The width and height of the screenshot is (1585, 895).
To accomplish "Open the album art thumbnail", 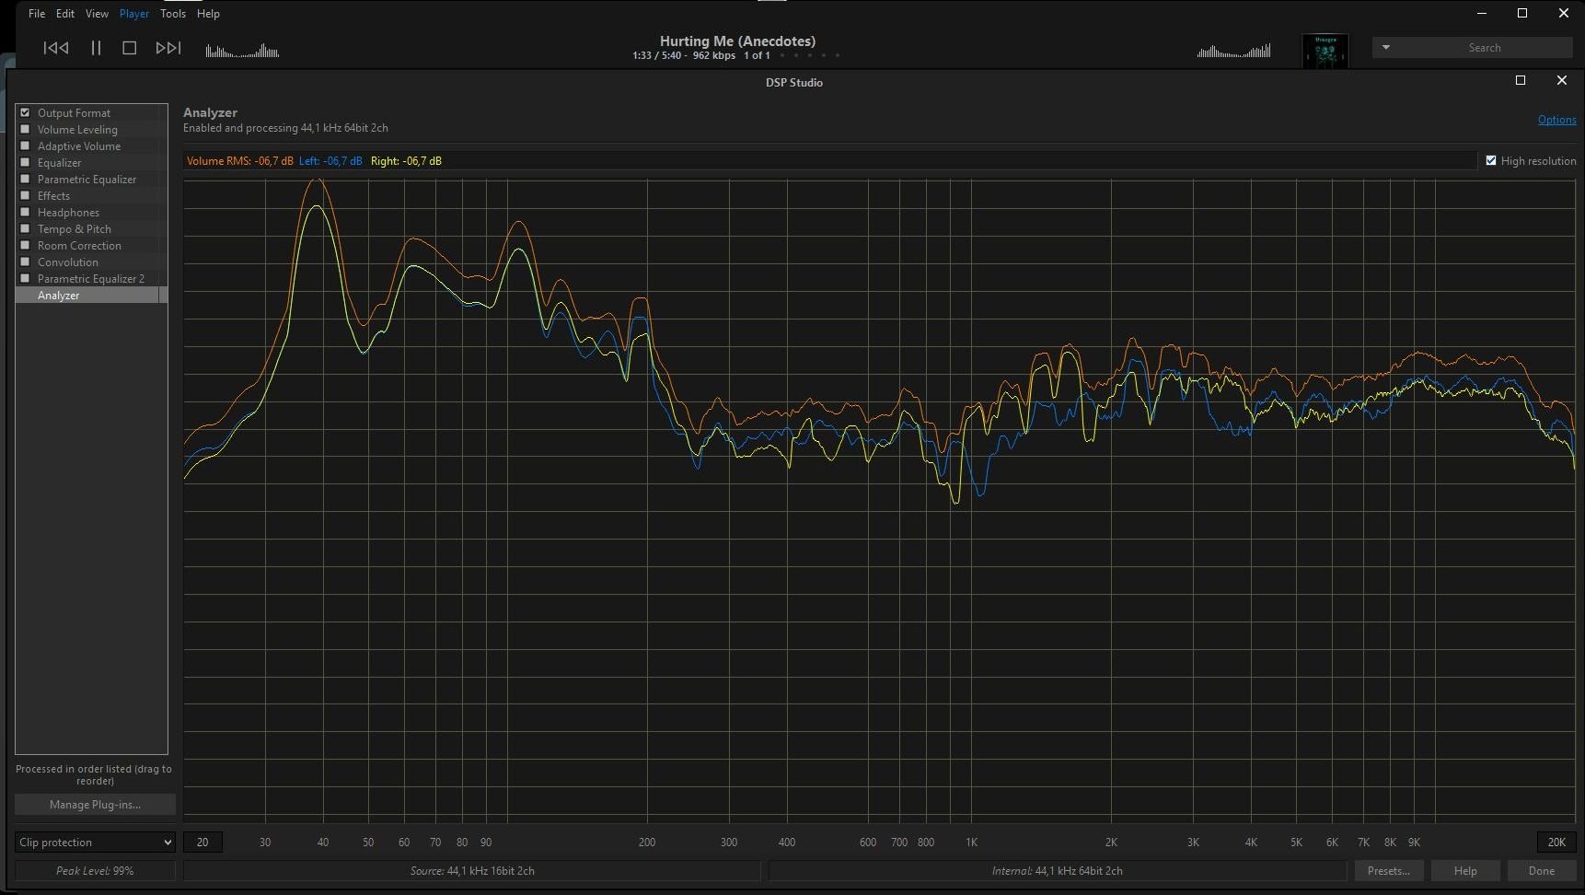I will 1325,51.
